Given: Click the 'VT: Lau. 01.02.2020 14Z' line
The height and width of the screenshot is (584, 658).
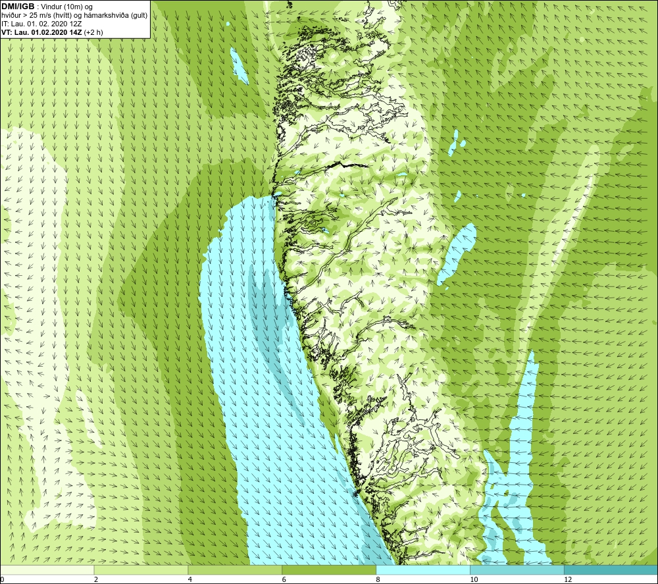Looking at the screenshot, I should coord(52,32).
